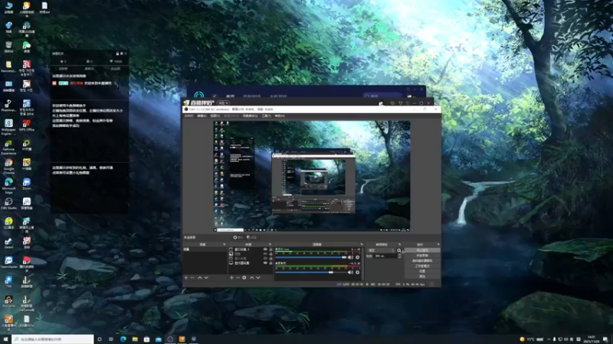Remove the selected source with the minus button
The height and width of the screenshot is (344, 613).
point(238,277)
